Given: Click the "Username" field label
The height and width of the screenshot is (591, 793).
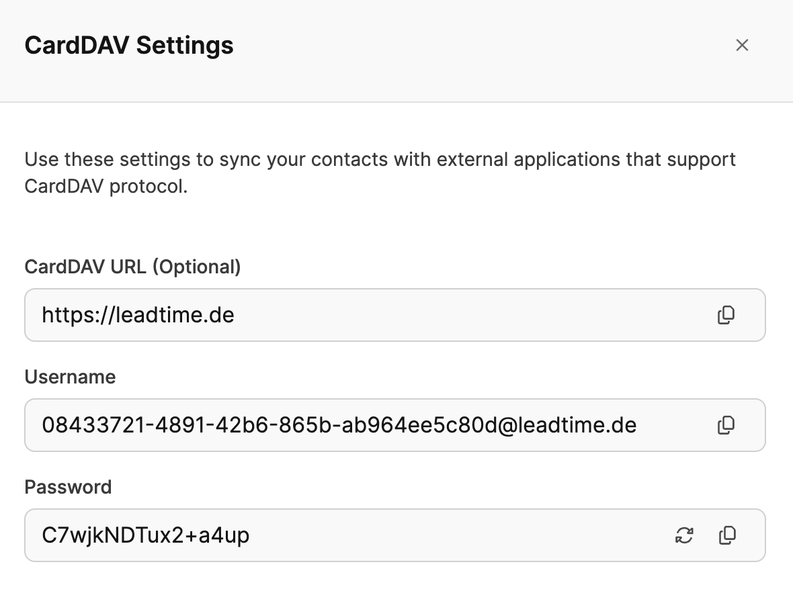Looking at the screenshot, I should tap(70, 377).
